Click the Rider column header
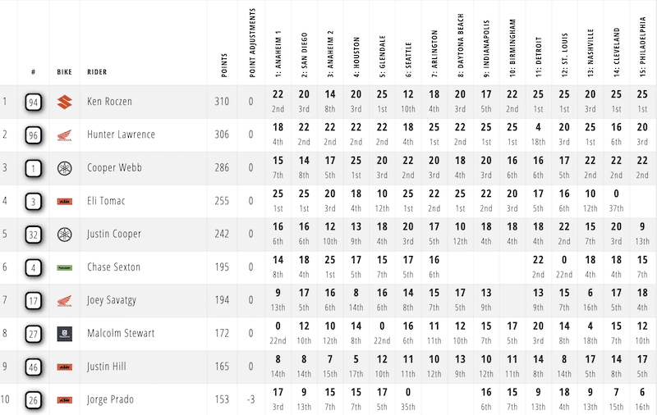This screenshot has width=657, height=415. pos(96,71)
